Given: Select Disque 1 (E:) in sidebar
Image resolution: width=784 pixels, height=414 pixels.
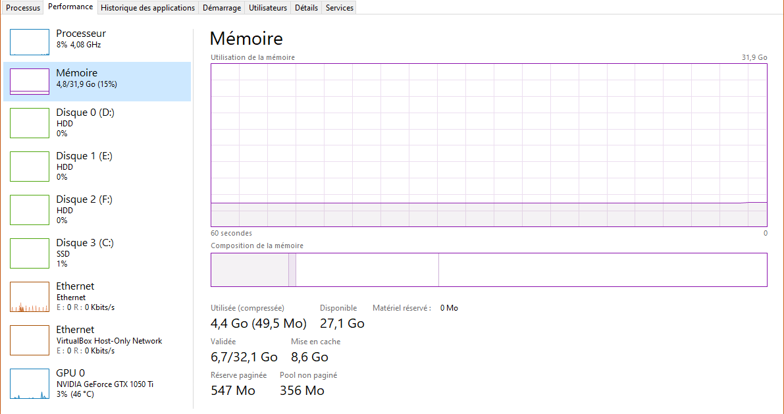Looking at the screenshot, I should tap(97, 167).
